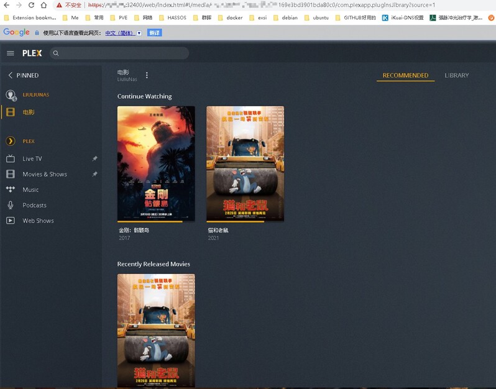Image resolution: width=496 pixels, height=389 pixels.
Task: Open Movies & Shows section
Action: (x=45, y=174)
